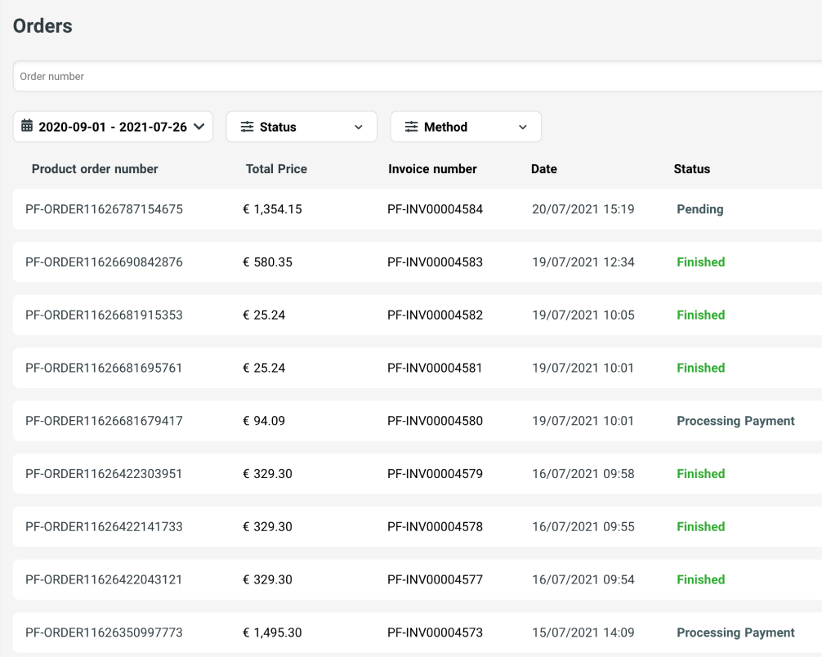Click invoice PF-INV00004578
The width and height of the screenshot is (822, 657).
point(436,527)
